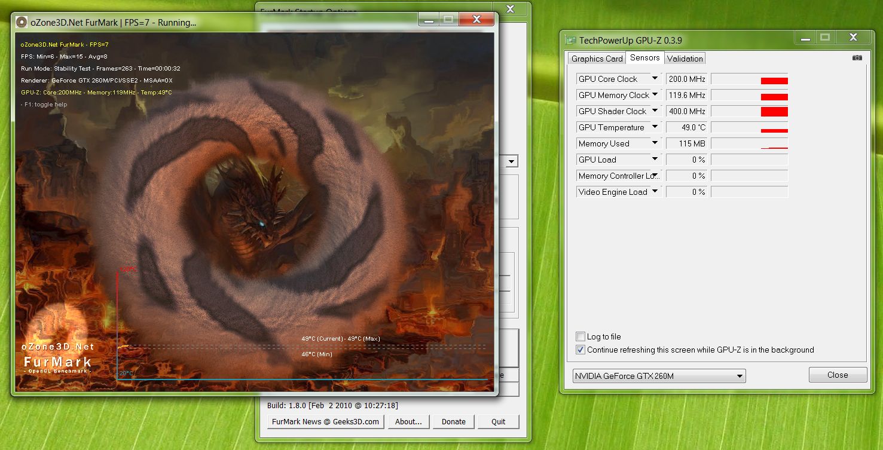Click the Donate button
Image resolution: width=883 pixels, height=450 pixels.
(453, 421)
